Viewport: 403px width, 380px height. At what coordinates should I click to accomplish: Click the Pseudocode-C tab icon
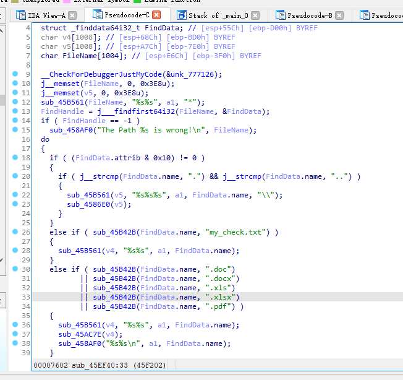[x=98, y=14]
